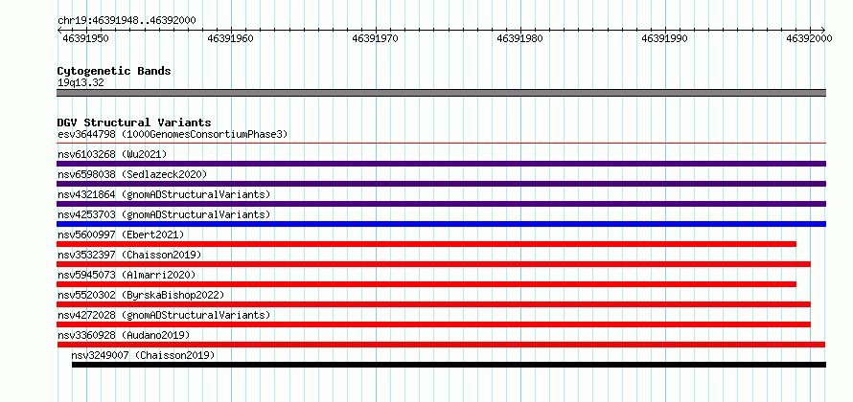This screenshot has height=402, width=853.
Task: Click the red nsv3532397 variant bar
Action: 433,264
